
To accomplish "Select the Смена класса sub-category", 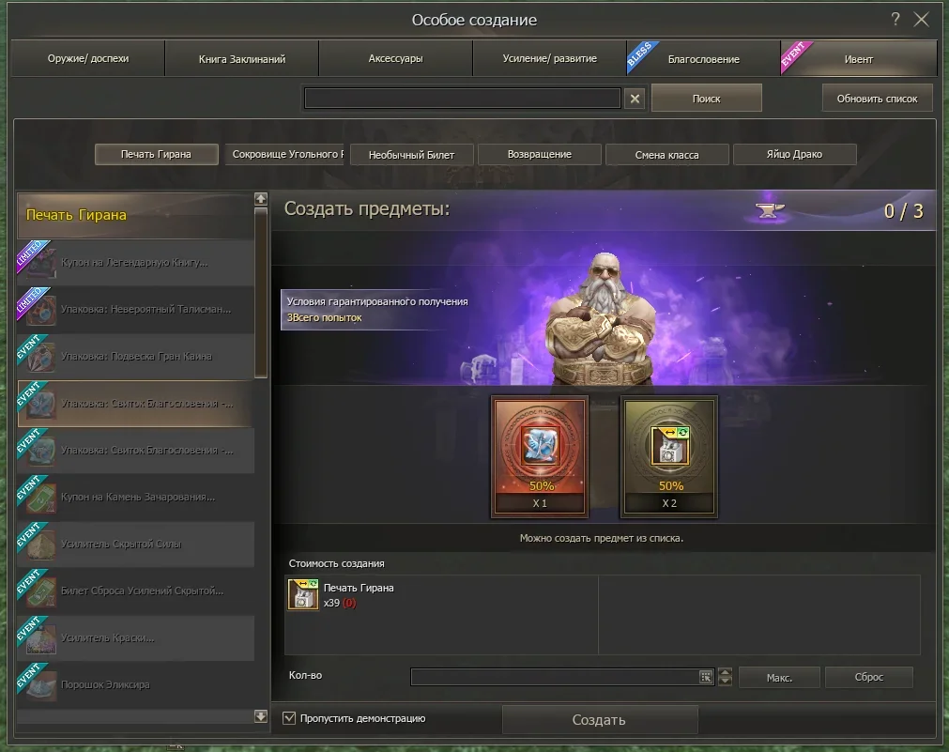I will tap(667, 154).
